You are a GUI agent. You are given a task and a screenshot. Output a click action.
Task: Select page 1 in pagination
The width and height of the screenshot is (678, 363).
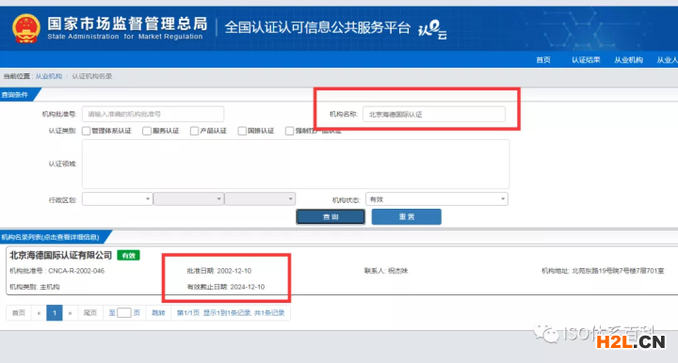[x=55, y=313]
